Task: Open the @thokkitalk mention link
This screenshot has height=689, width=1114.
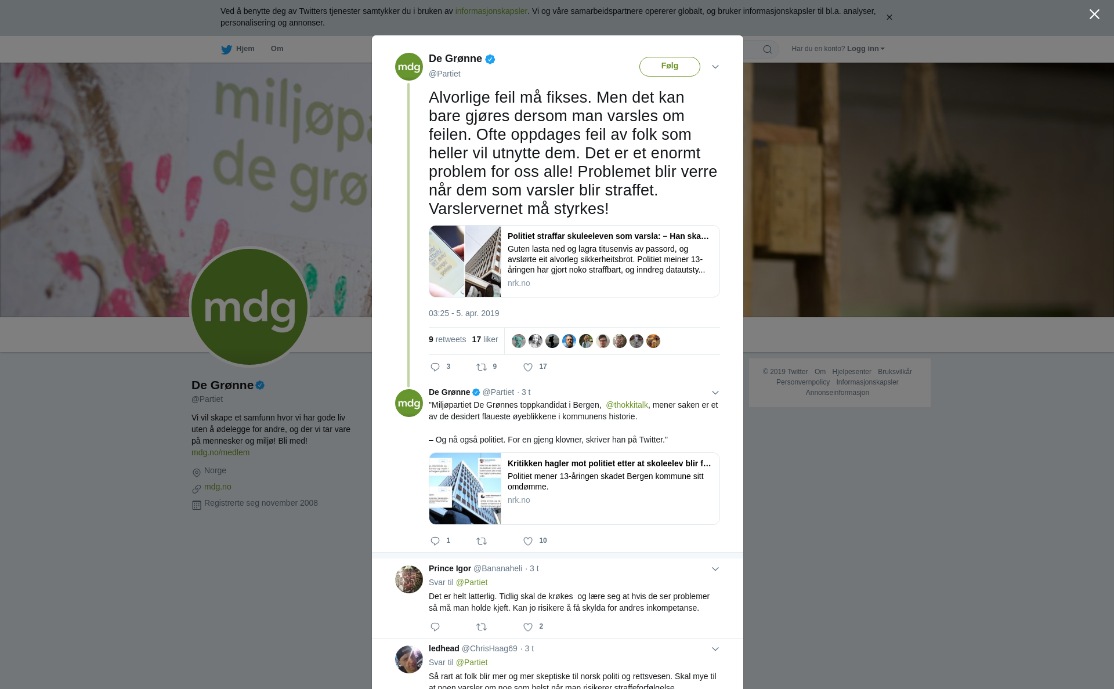Action: [x=627, y=405]
